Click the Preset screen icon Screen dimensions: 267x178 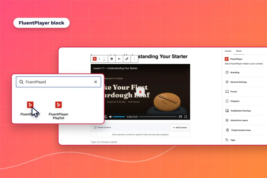[227, 91]
